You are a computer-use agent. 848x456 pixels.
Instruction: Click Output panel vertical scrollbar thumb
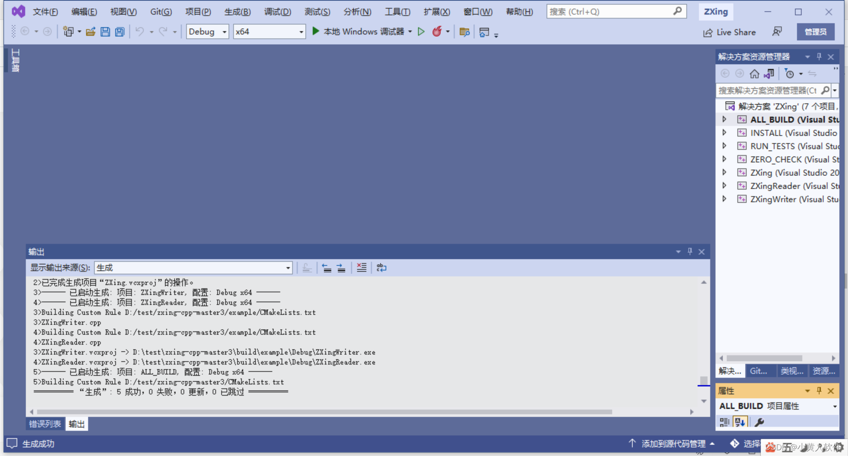coord(704,380)
